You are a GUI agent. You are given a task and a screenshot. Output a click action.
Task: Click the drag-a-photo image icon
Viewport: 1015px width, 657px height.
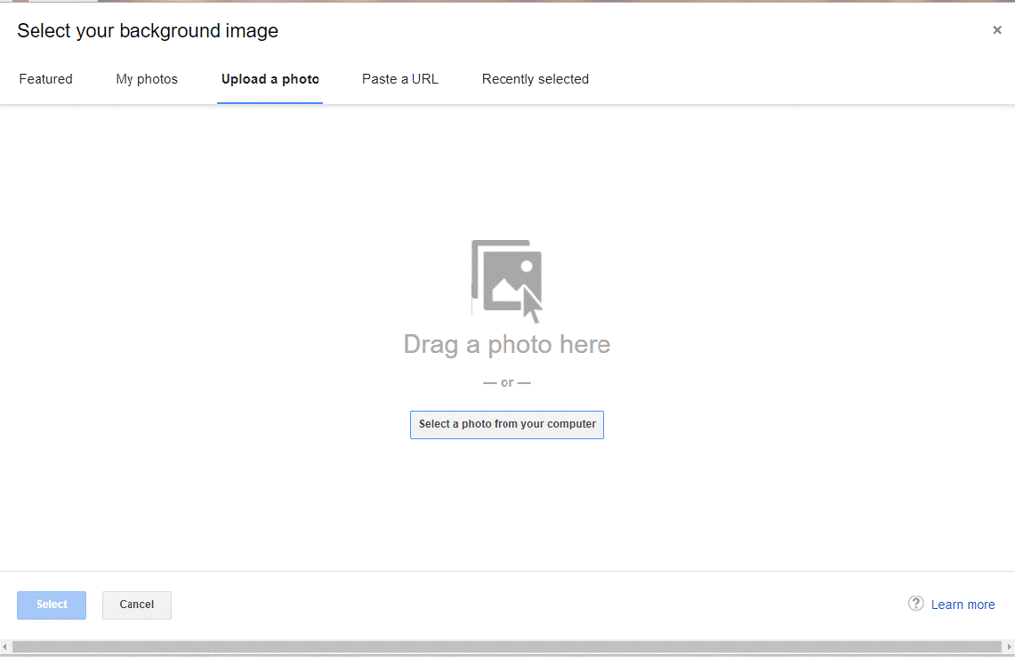coord(507,281)
